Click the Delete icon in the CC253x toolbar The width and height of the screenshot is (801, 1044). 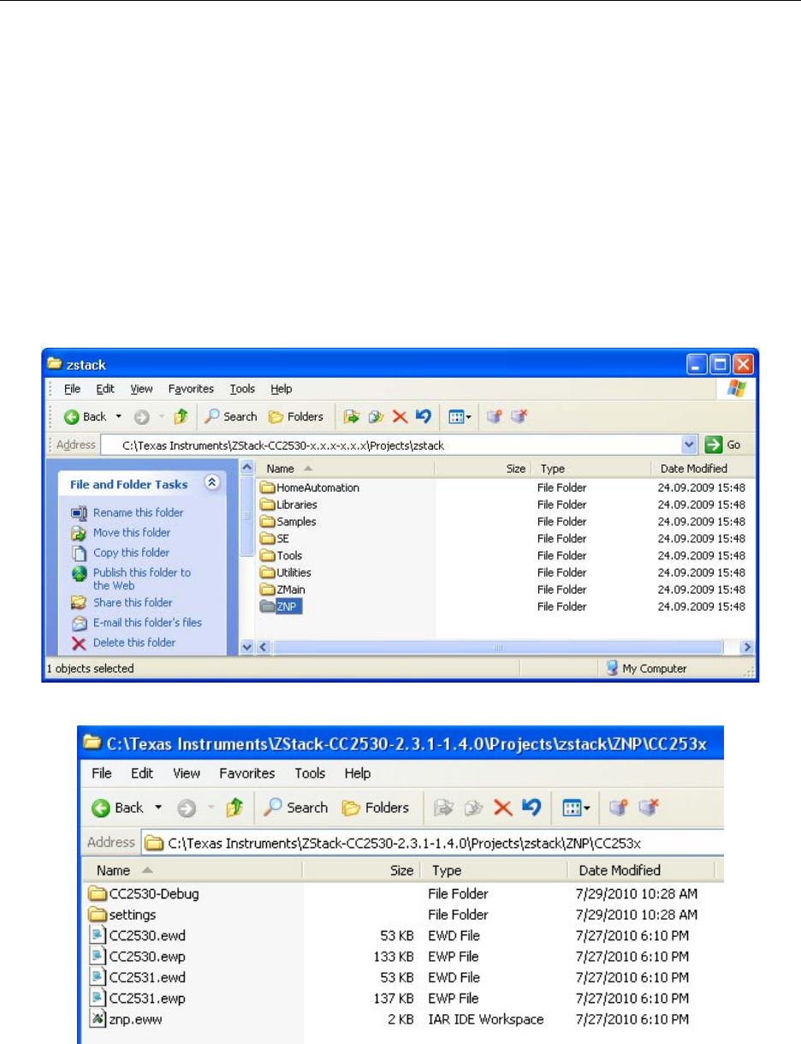(x=504, y=807)
